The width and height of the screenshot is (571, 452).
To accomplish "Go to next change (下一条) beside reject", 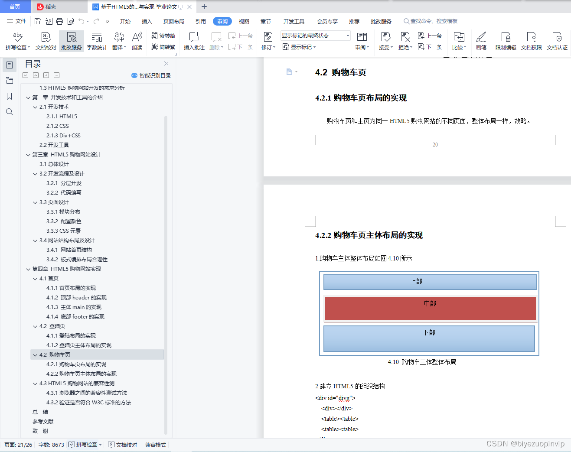I will pos(430,47).
